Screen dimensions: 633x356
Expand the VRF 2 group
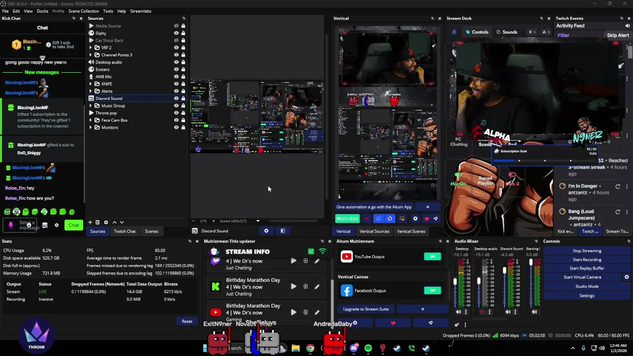(x=91, y=47)
